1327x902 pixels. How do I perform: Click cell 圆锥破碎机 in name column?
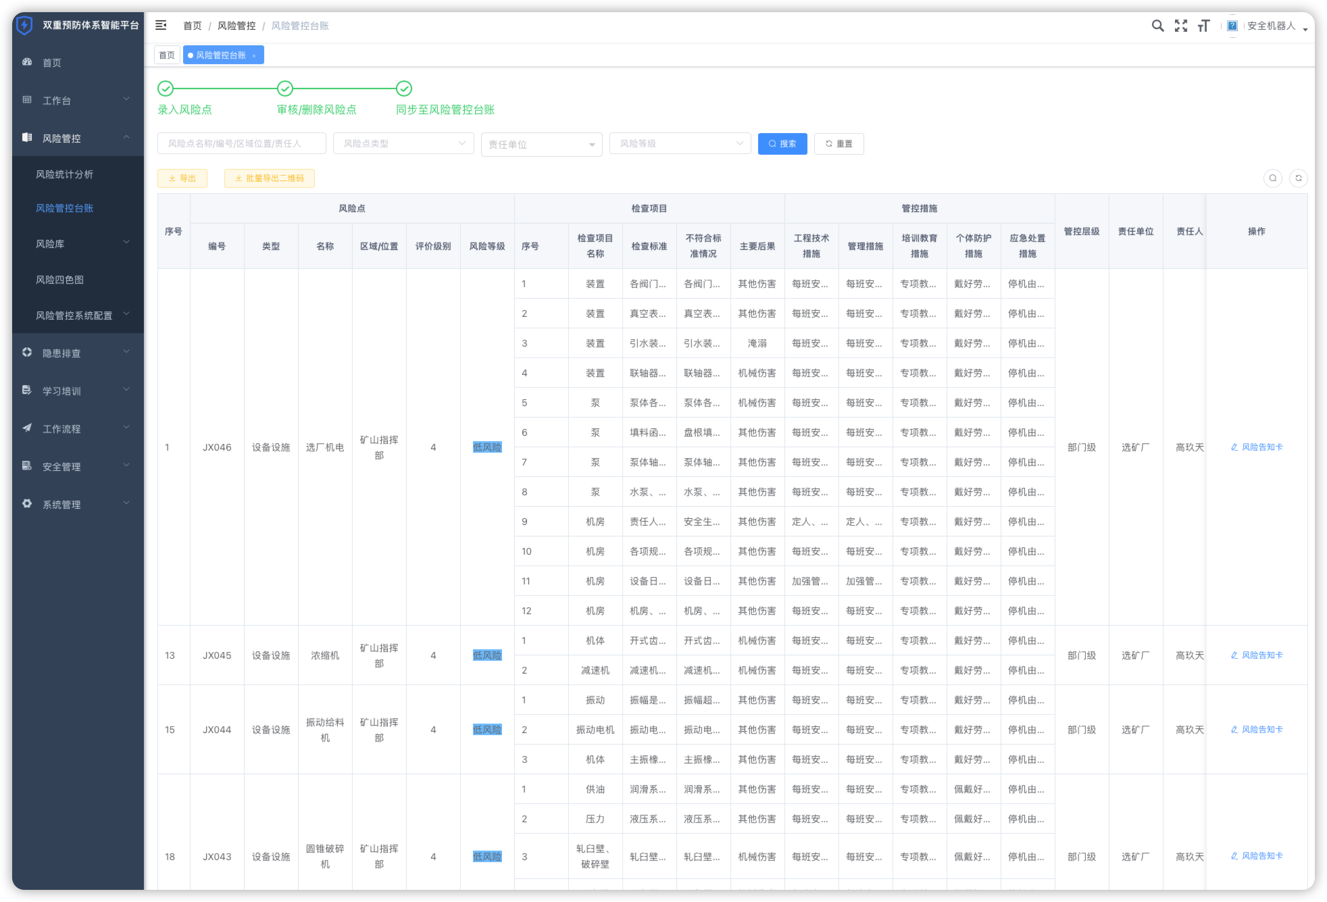[325, 856]
